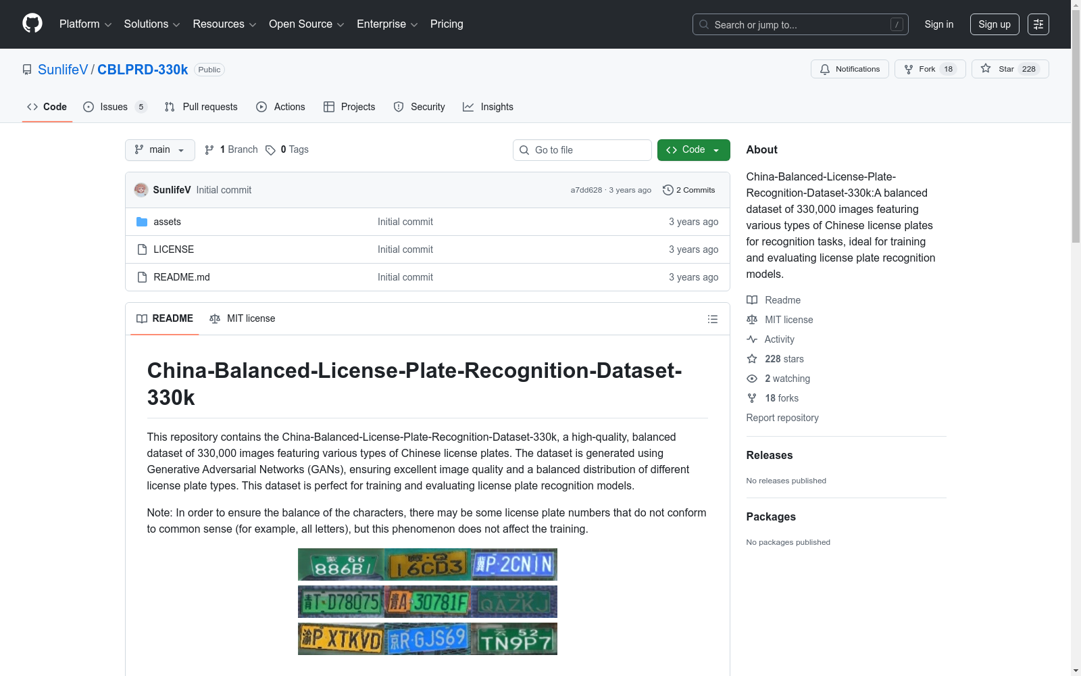The height and width of the screenshot is (676, 1081).
Task: Expand the Enterprise menu
Action: click(387, 24)
